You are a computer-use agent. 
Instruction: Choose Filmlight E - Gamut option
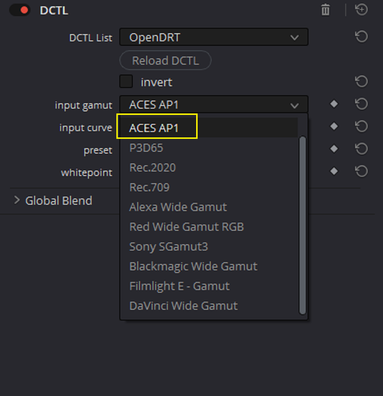209,286
